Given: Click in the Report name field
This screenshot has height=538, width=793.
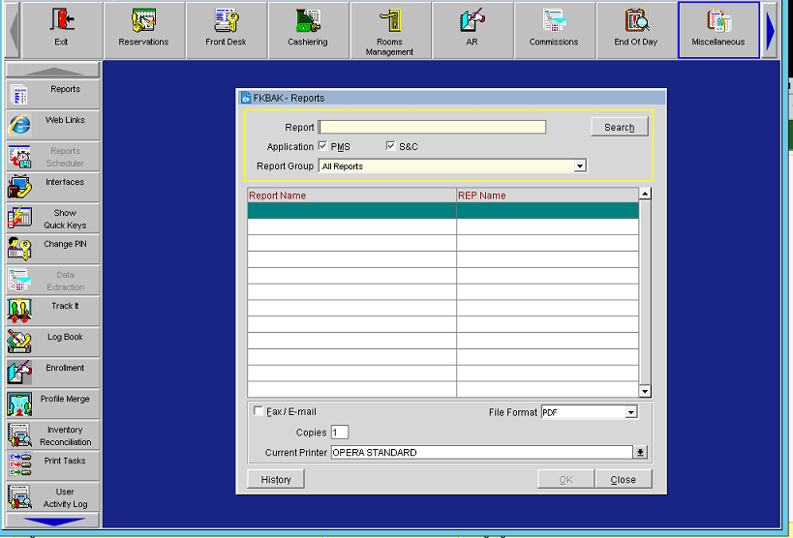Looking at the screenshot, I should pyautogui.click(x=432, y=127).
